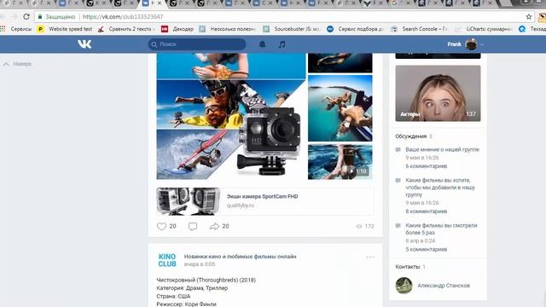Open large action camera collage photo
546x307 pixels.
coord(231,116)
